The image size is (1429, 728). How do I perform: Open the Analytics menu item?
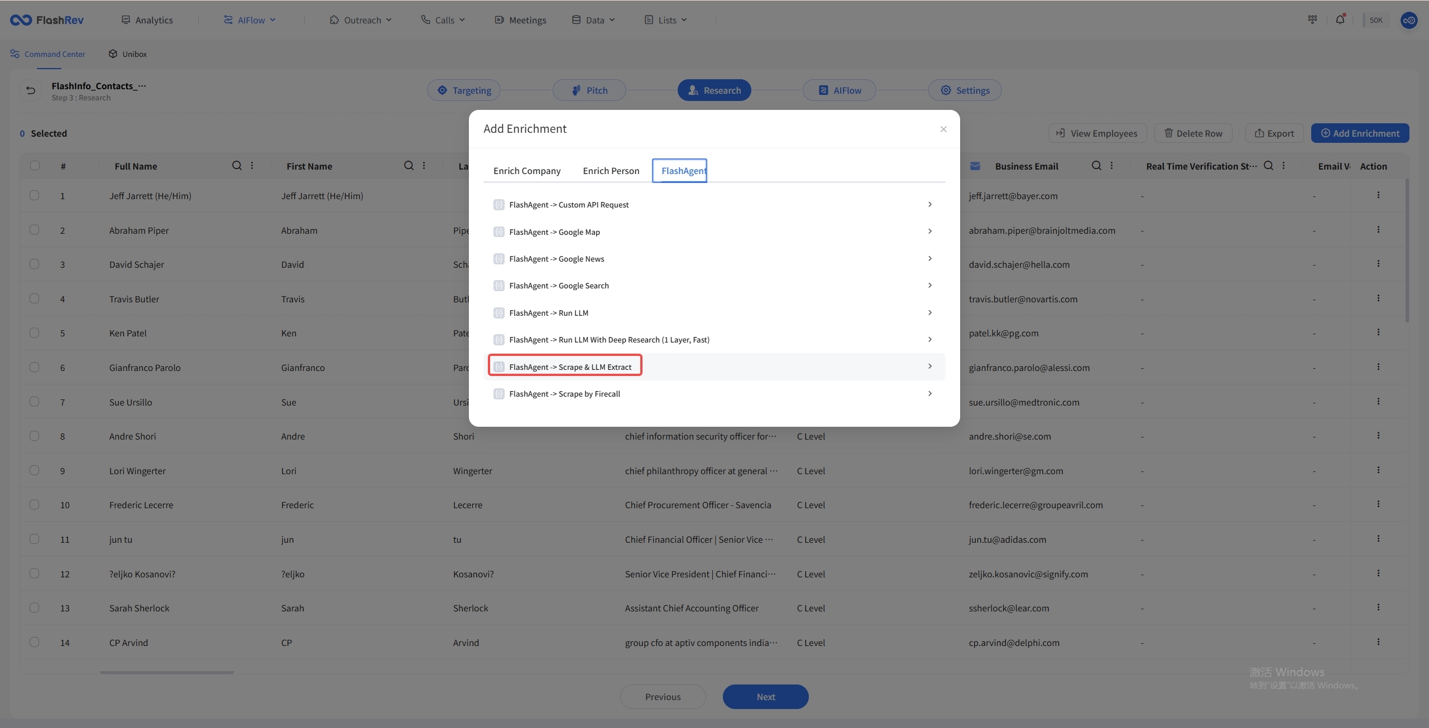[147, 20]
